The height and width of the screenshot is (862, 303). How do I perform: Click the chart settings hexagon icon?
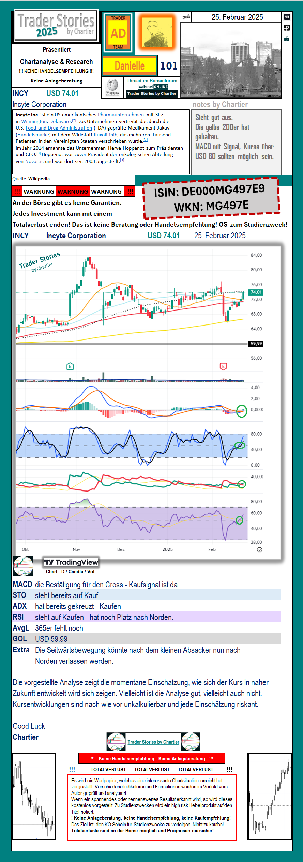tap(260, 550)
